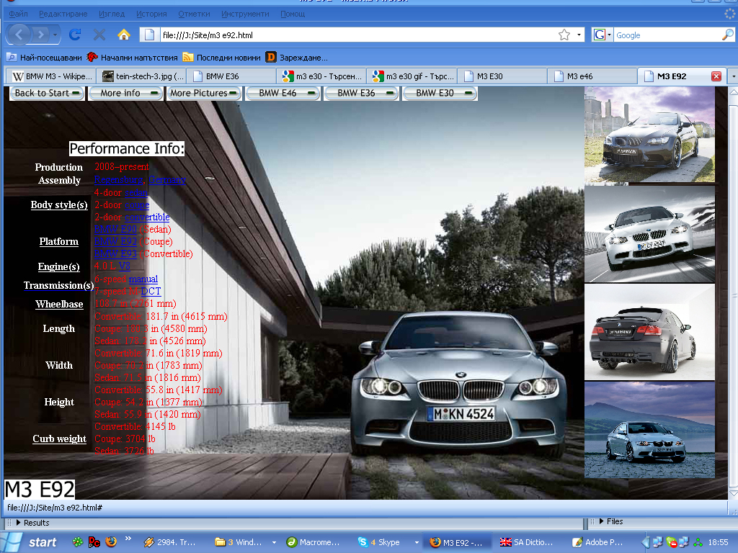Switch to the M3 E30 tab
The width and height of the screenshot is (738, 553).
coord(502,76)
